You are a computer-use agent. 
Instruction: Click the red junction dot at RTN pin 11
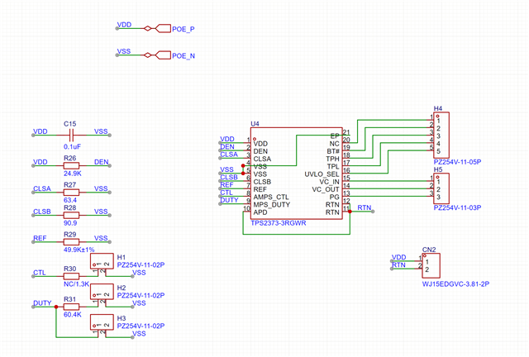[x=350, y=212]
